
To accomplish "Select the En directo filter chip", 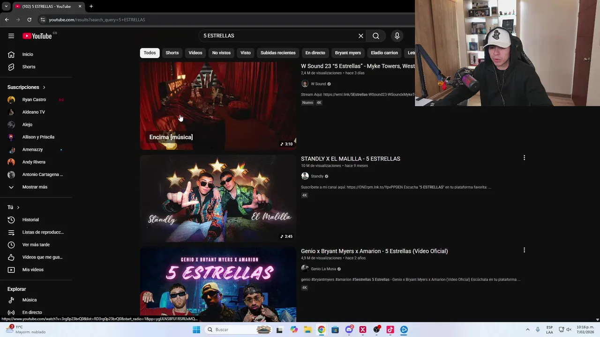I will [315, 53].
